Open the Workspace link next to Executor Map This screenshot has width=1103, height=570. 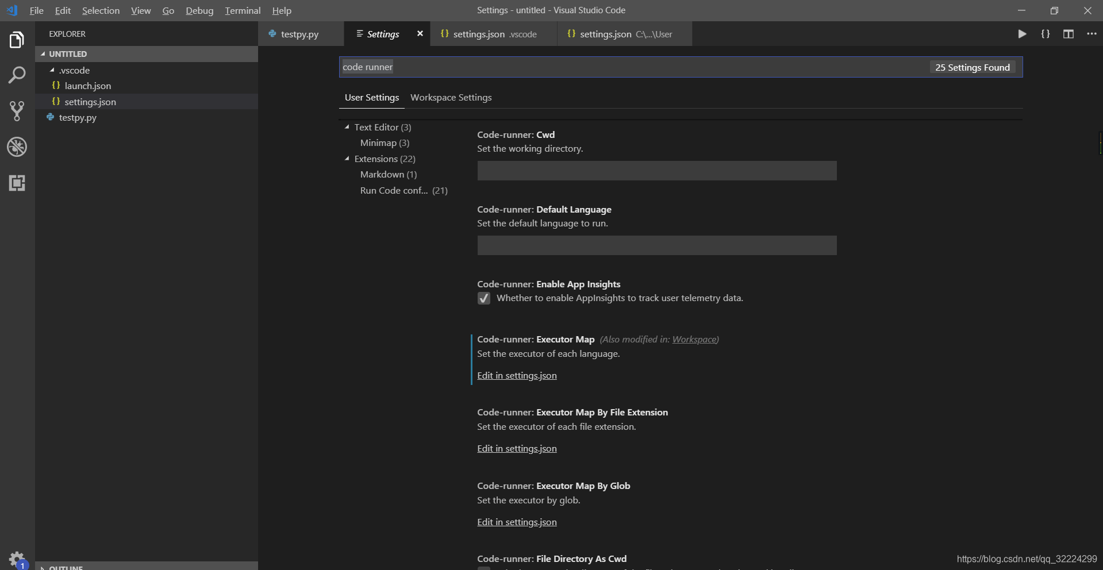pos(694,339)
